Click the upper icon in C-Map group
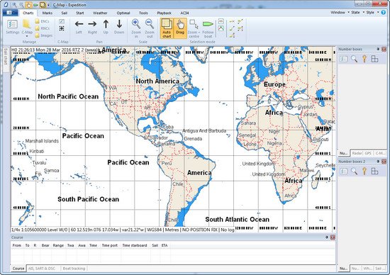Image resolution: width=390 pixels, height=275 pixels. [x=62, y=22]
